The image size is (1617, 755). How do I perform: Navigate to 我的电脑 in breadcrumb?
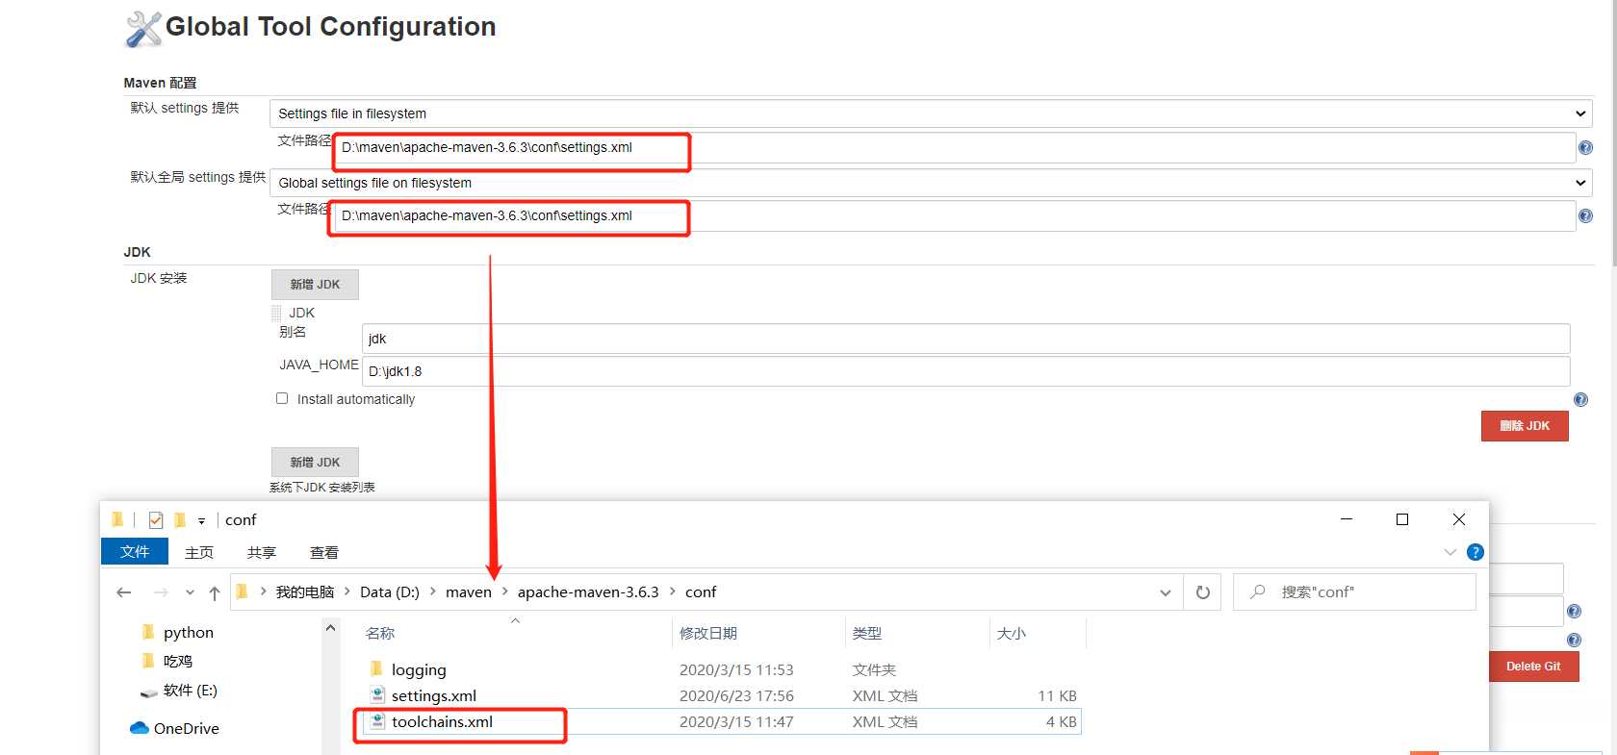click(305, 592)
